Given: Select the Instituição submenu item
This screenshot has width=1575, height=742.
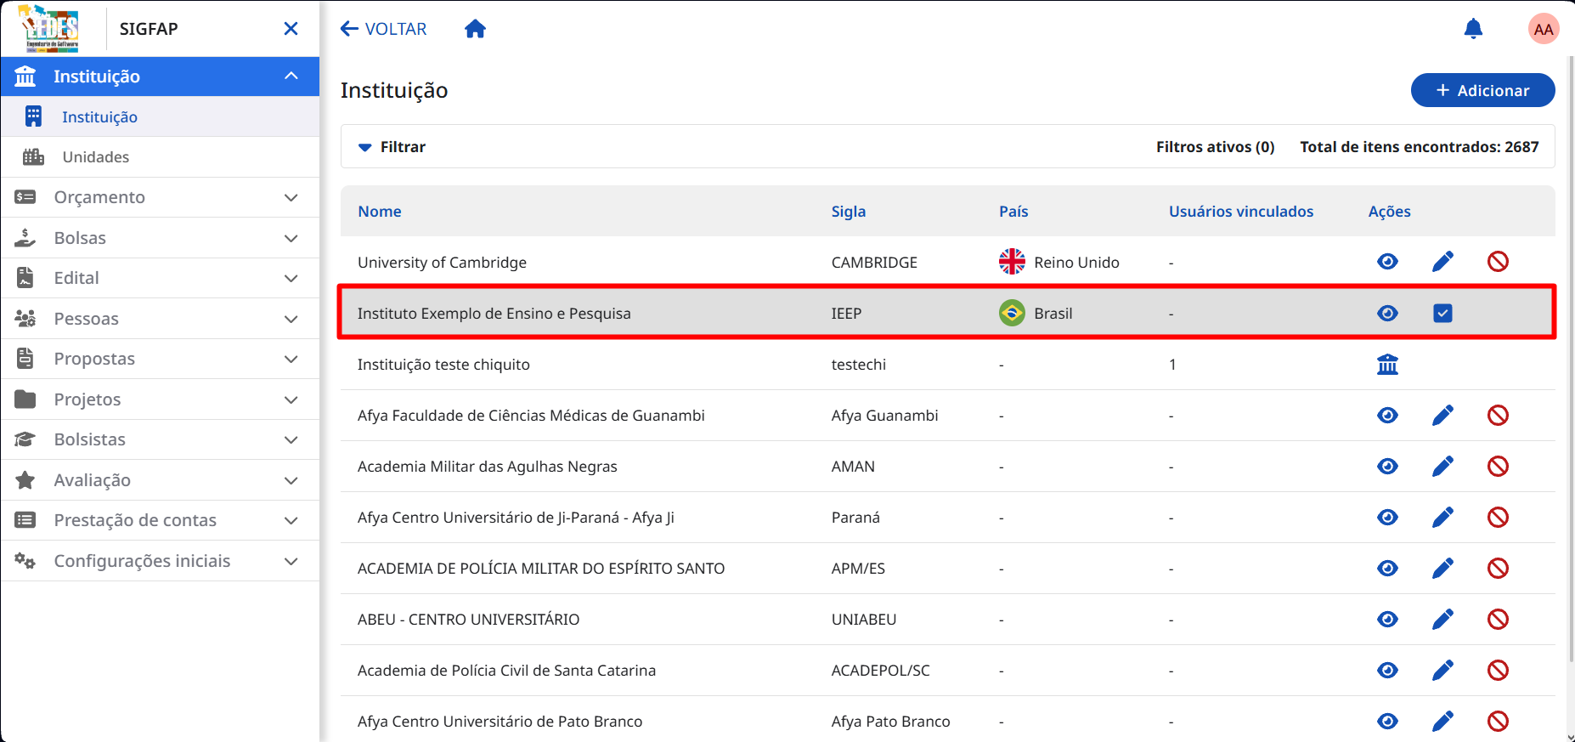Looking at the screenshot, I should tap(160, 117).
